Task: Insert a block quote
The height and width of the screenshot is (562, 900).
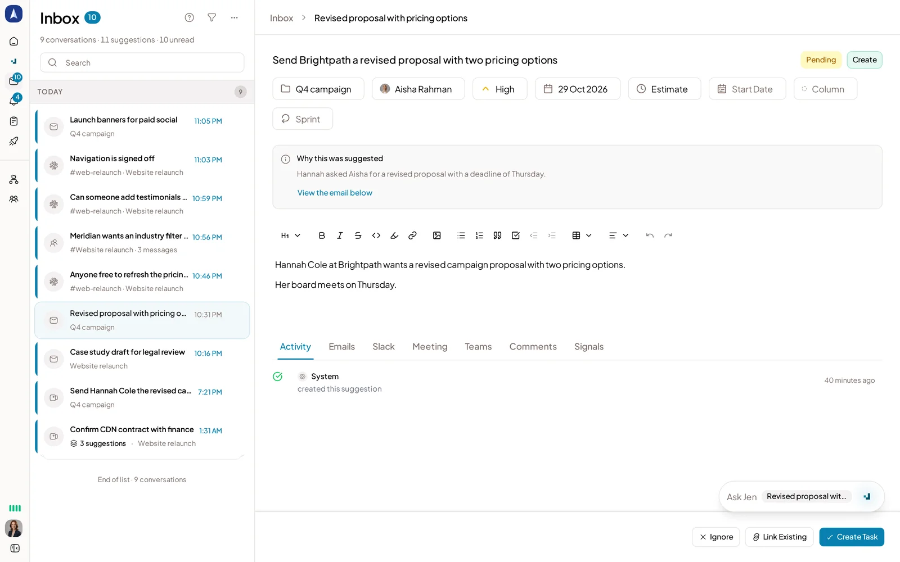Action: (497, 235)
